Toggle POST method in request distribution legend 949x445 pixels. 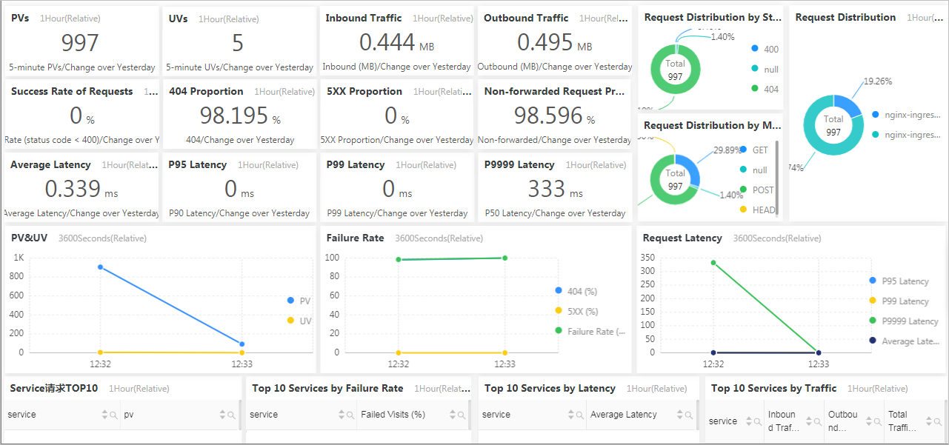[756, 190]
